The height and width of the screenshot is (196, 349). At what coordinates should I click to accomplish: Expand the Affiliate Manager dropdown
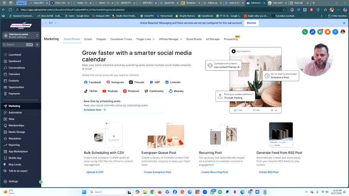coord(170,39)
